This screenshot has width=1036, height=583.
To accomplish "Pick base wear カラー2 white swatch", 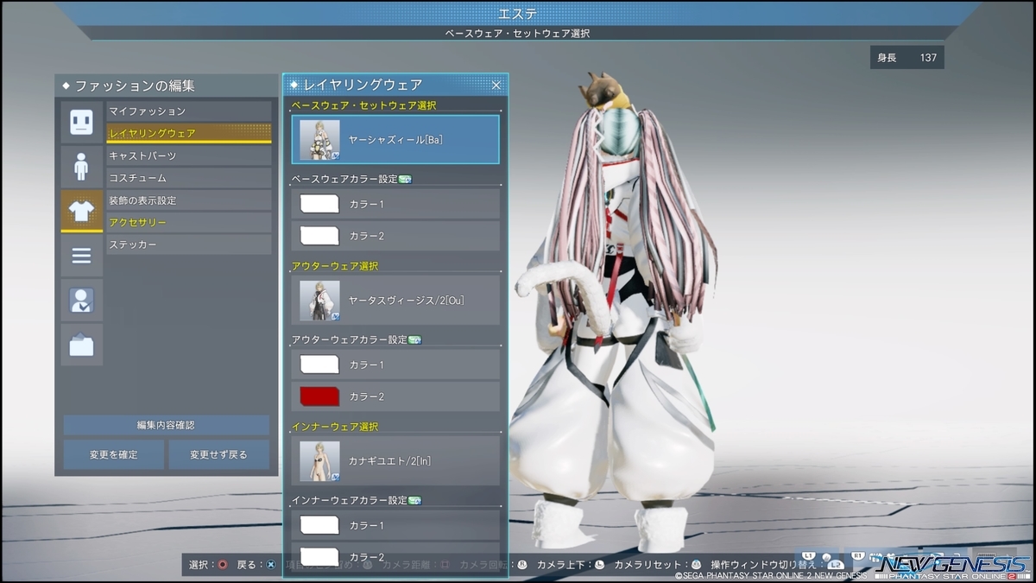I will 319,236.
